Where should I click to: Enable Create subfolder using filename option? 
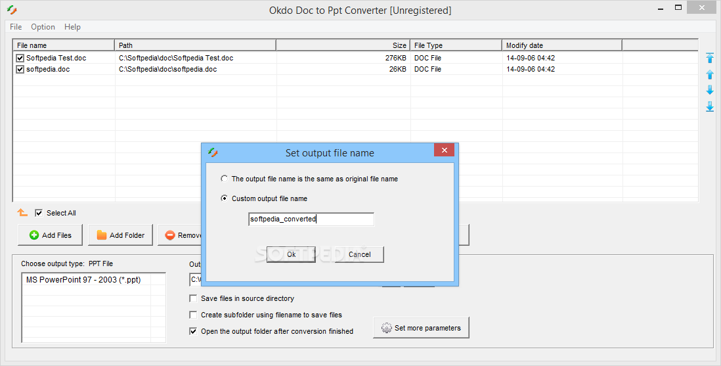tap(193, 315)
